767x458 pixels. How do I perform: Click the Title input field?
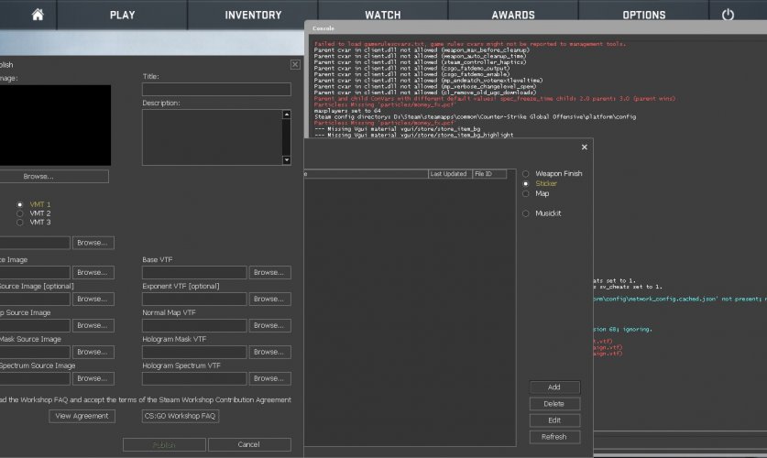(x=216, y=90)
